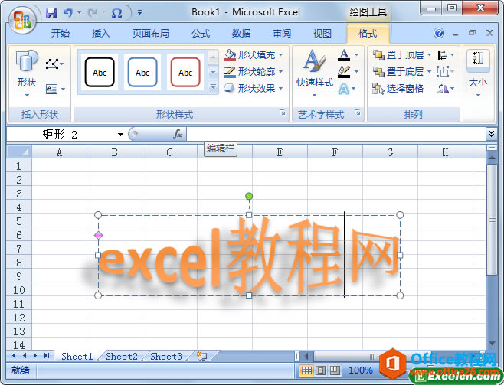Screen dimensions: 504x385
Task: Expand shape styles gallery More arrow
Action: (x=213, y=87)
